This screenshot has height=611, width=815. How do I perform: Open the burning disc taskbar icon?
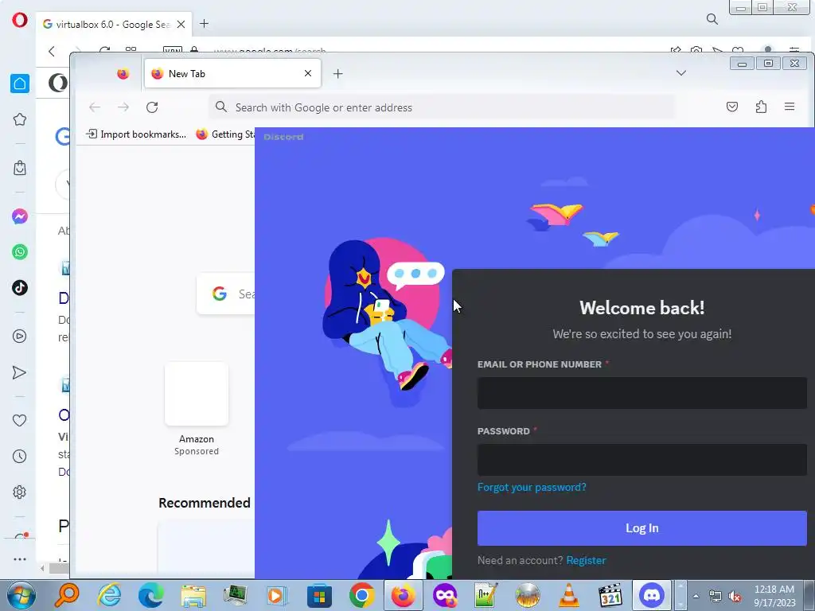tap(528, 595)
